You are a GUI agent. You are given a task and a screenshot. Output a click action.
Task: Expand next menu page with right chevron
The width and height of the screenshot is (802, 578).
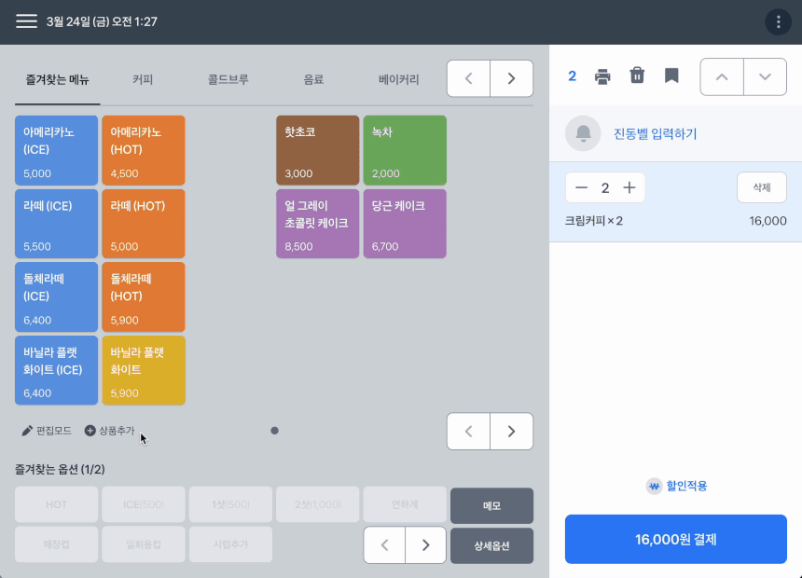511,78
